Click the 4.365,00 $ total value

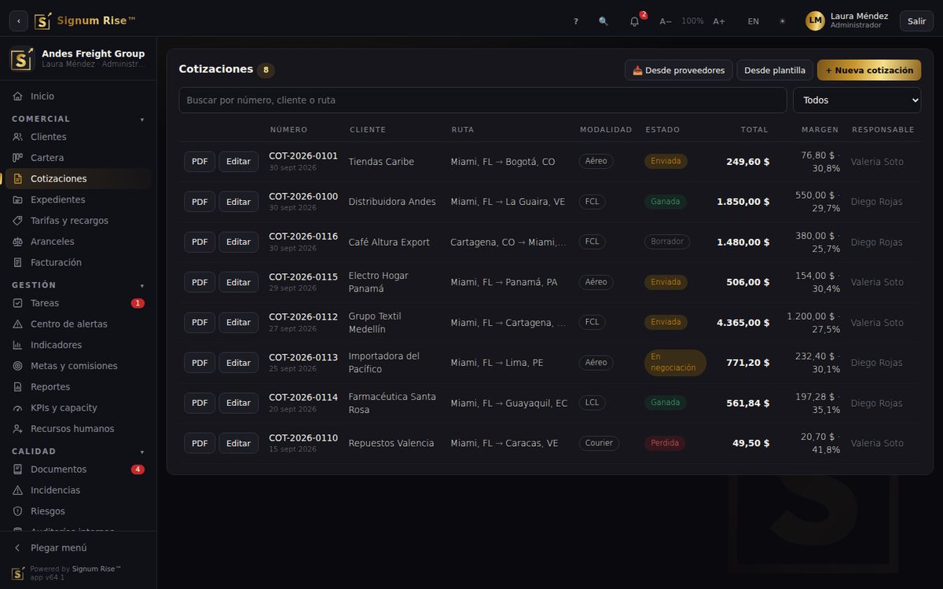click(743, 322)
